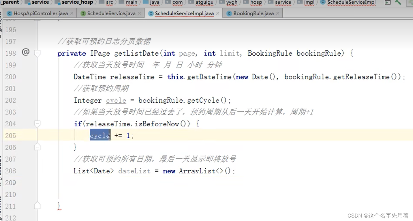
Task: Click the highlighted 'cycle' on line 205
Action: (100, 136)
